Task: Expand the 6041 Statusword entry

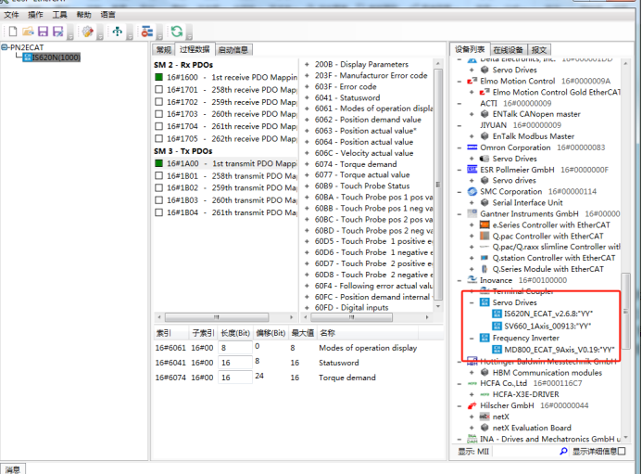Action: 307,97
